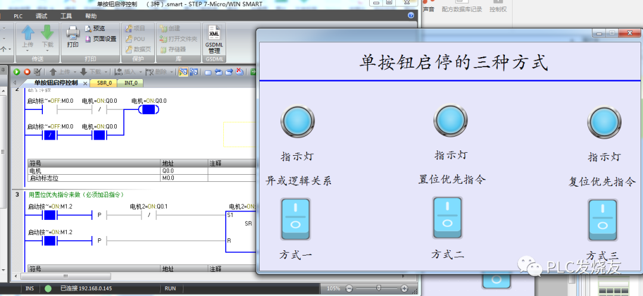Select symbol table cell 电机

pyautogui.click(x=94, y=171)
